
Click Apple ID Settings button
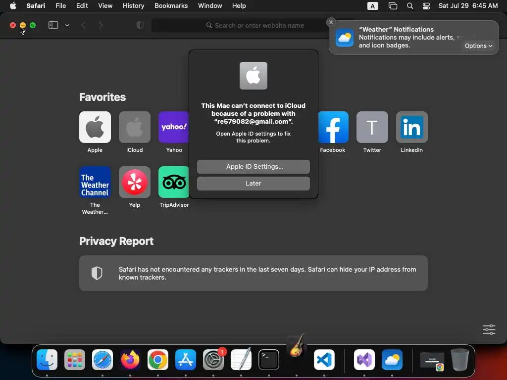253,166
